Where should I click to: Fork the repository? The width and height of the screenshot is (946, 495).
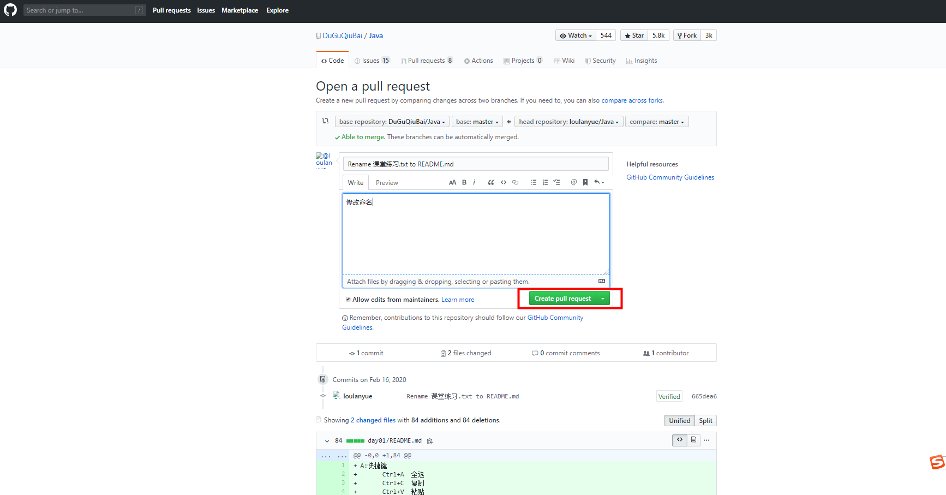687,35
